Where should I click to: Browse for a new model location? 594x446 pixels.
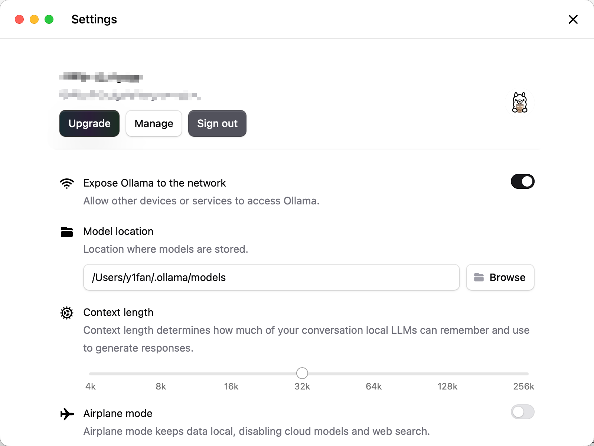click(x=500, y=277)
